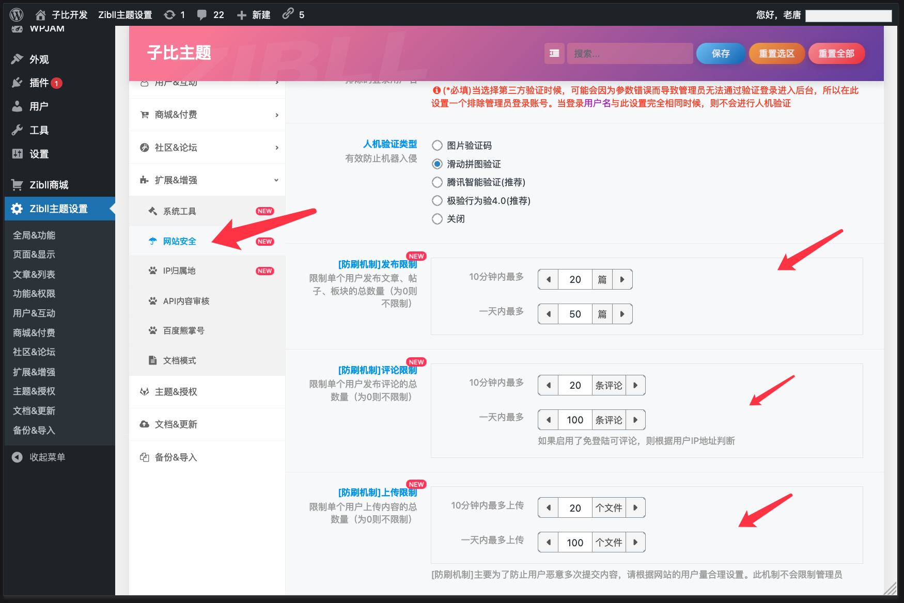
Task: Open 全局&功能 in the left sidebar
Action: tap(34, 234)
